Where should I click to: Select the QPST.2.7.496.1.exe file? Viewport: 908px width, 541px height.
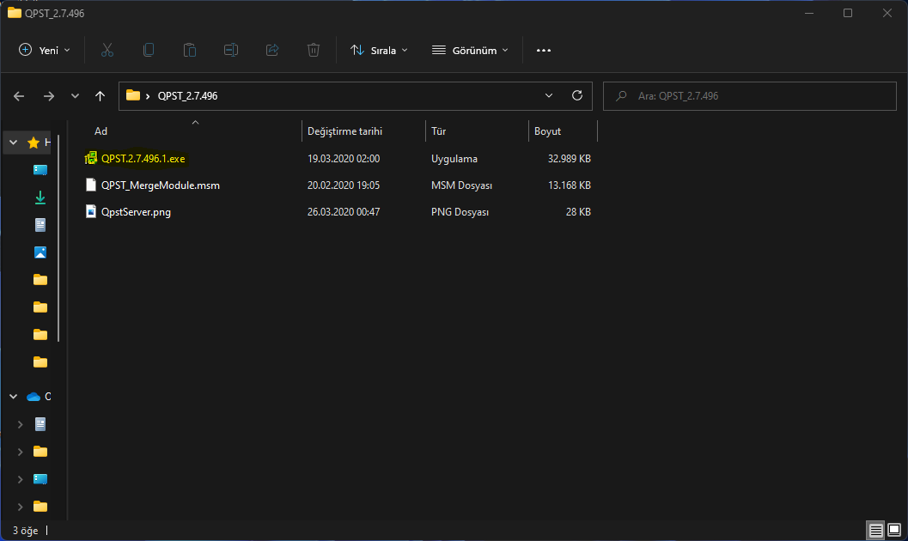click(143, 158)
